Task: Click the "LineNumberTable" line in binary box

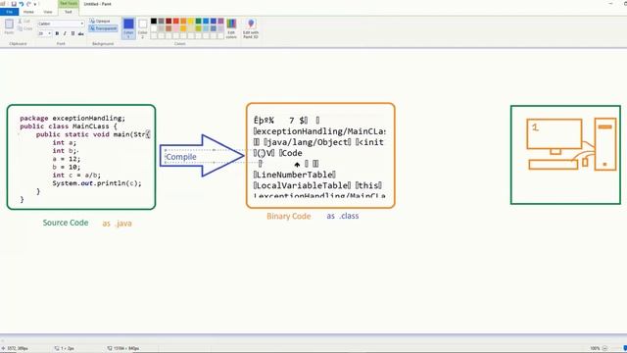Action: tap(295, 175)
